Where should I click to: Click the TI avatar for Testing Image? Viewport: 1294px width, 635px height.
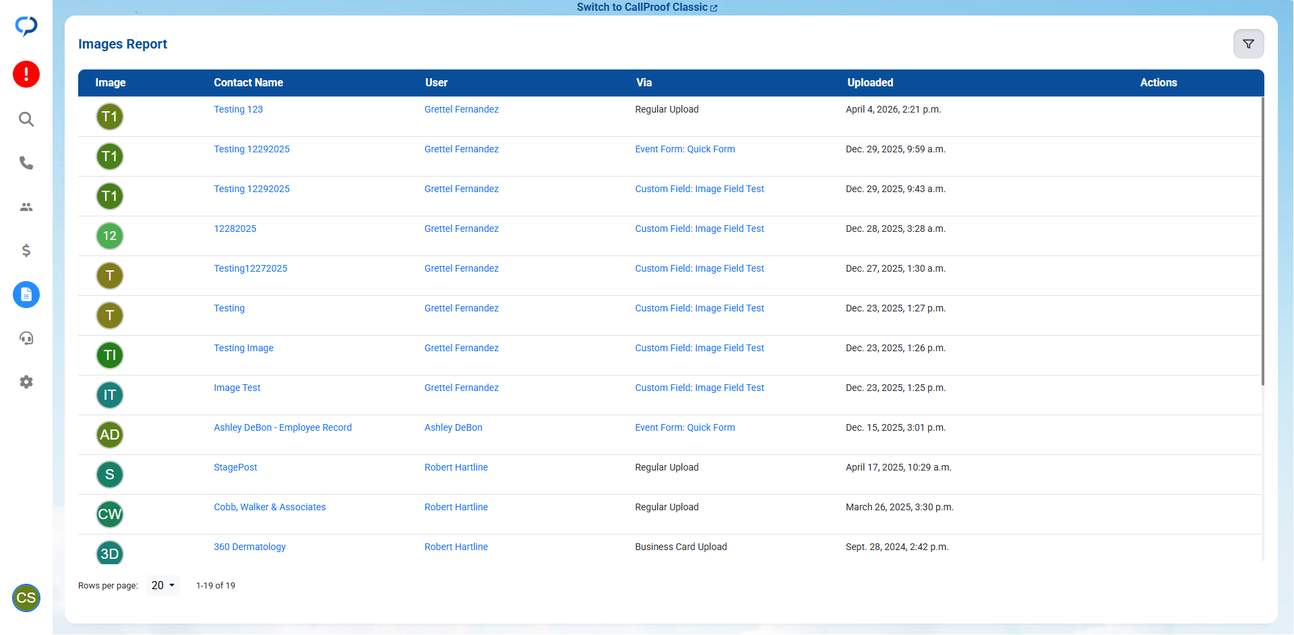(110, 355)
